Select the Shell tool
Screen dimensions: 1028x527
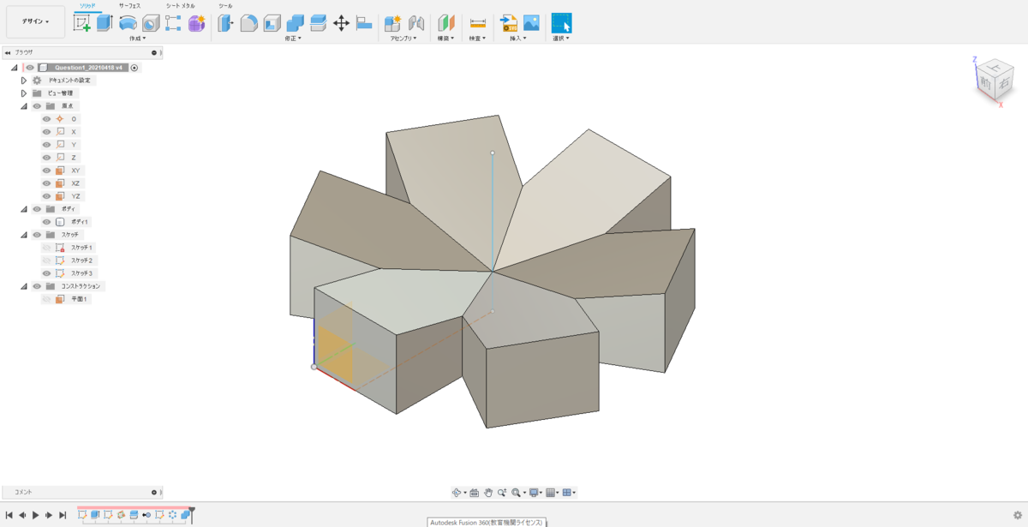(x=272, y=23)
